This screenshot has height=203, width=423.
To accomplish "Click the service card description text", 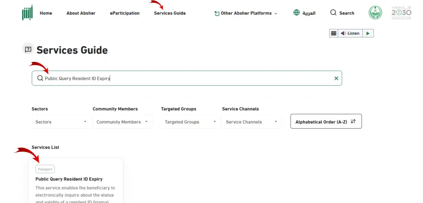I will coord(75,195).
